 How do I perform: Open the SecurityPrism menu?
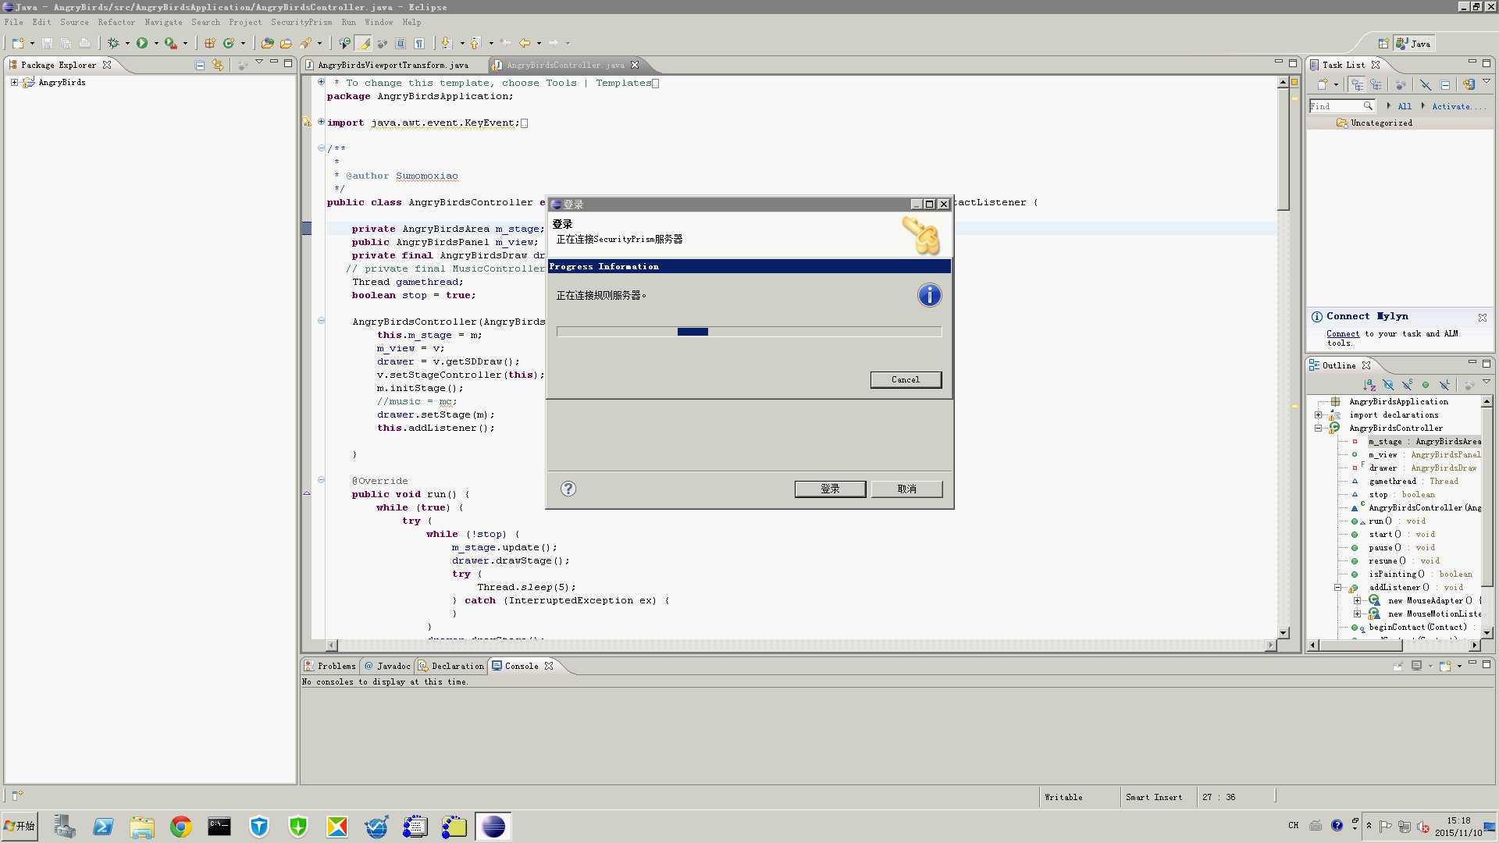click(301, 22)
